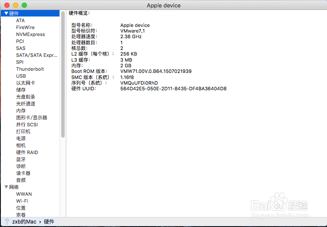The height and width of the screenshot is (227, 327).
Task: Choose 音频 in the sidebar
Action: 21,180
